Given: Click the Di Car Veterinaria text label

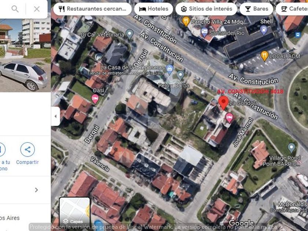Looking at the screenshot, I should [103, 35].
